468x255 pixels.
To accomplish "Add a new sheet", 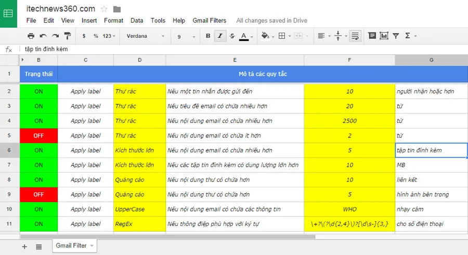I will 24,247.
